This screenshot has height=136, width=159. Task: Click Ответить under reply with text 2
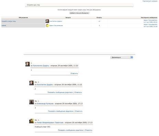pyautogui.click(x=78, y=92)
